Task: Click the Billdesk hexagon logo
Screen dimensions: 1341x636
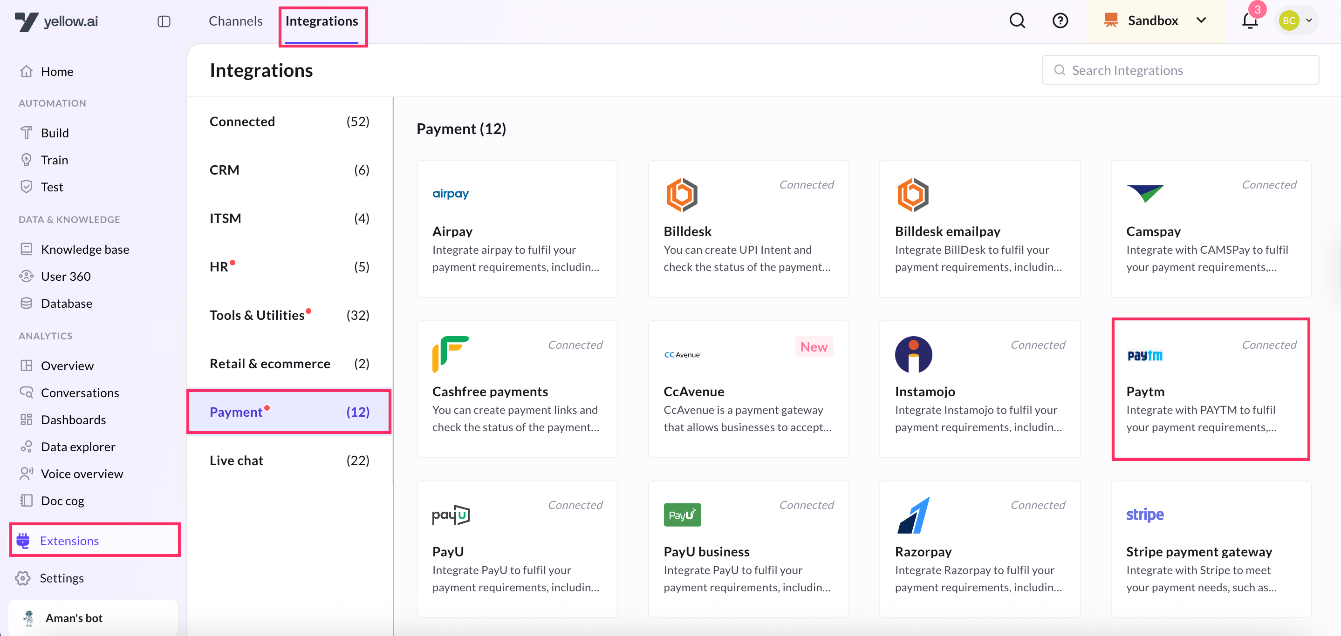Action: pos(681,195)
